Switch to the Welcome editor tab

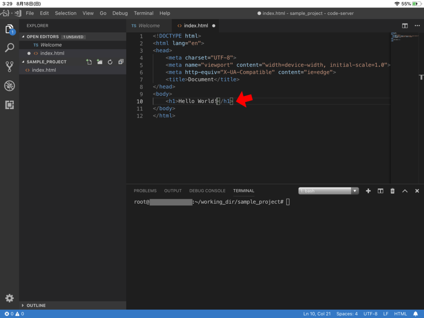tap(149, 26)
